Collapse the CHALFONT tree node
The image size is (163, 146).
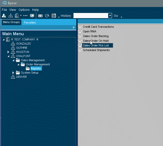tap(9, 56)
